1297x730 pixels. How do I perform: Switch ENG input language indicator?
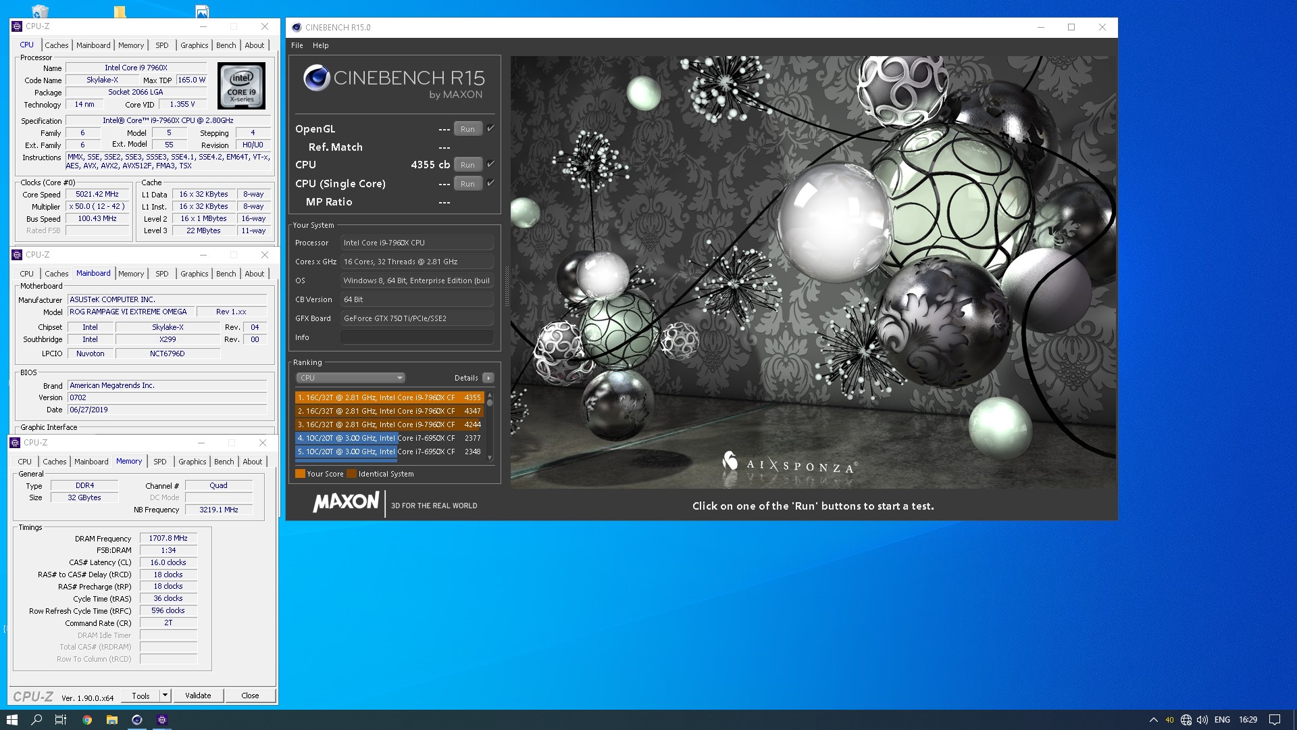click(x=1222, y=720)
